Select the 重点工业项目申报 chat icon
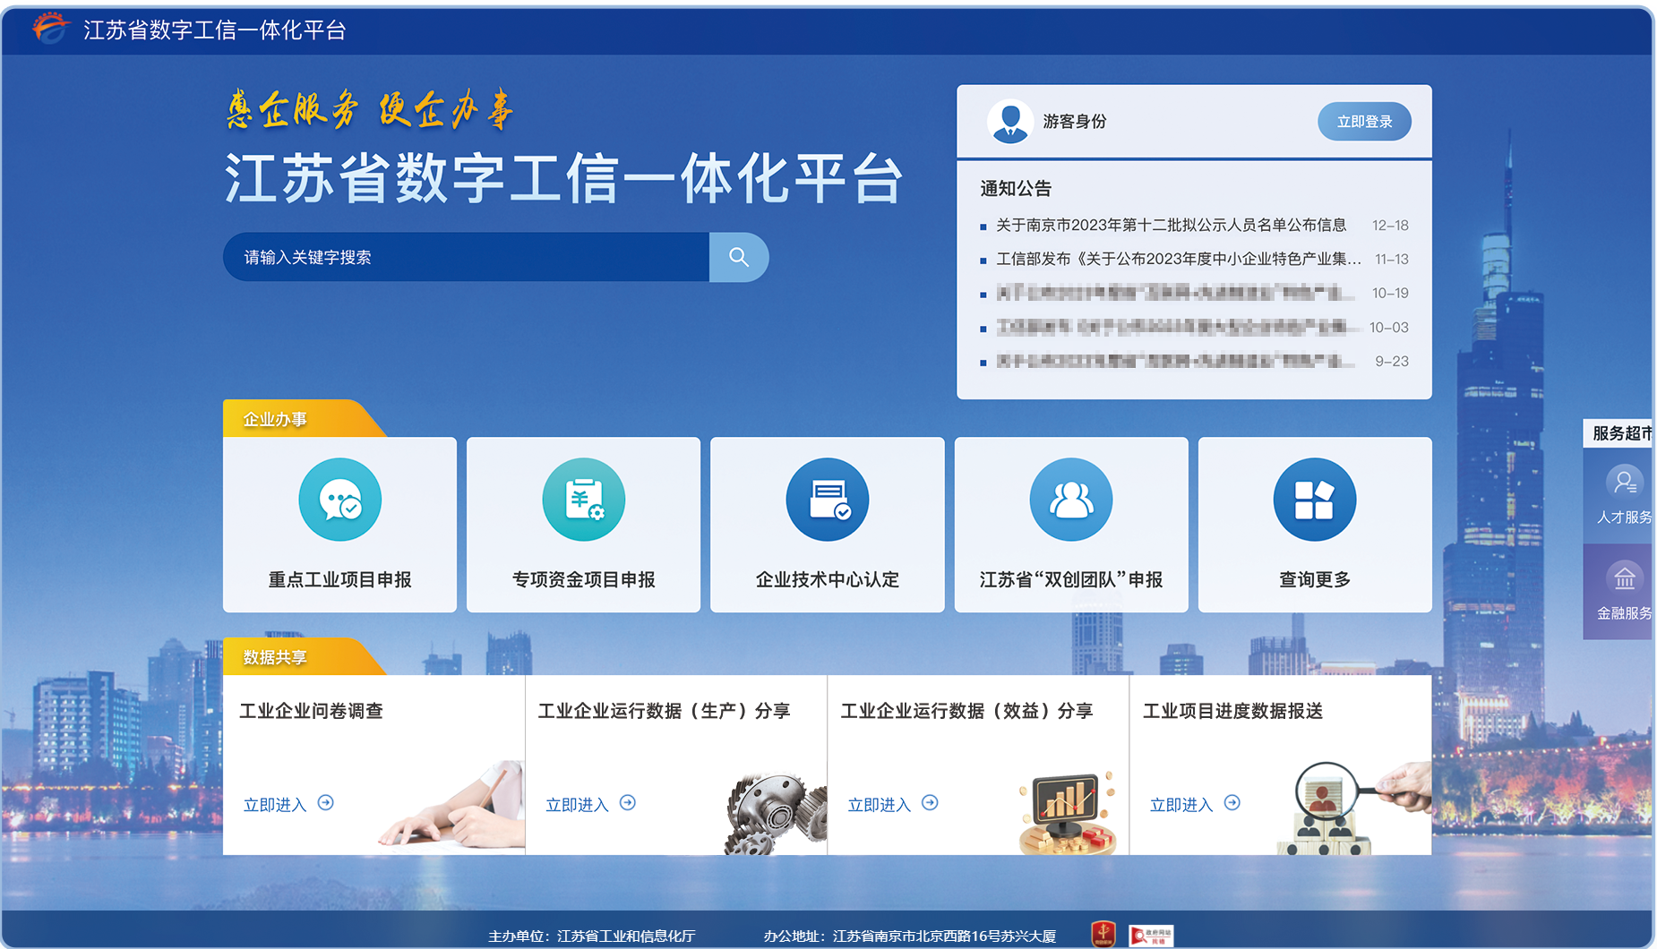This screenshot has height=949, width=1657. click(339, 499)
